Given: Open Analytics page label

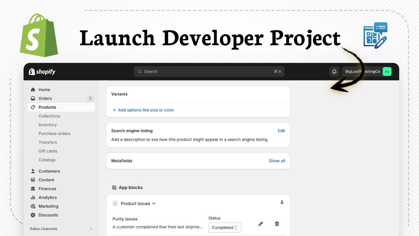Looking at the screenshot, I should click(48, 198).
